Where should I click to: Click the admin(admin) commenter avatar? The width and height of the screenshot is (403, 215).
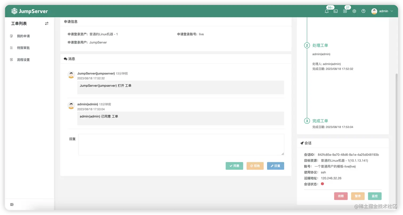pos(71,106)
